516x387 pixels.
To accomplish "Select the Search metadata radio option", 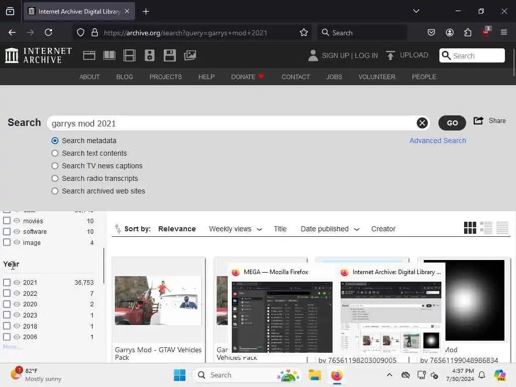I will point(55,141).
